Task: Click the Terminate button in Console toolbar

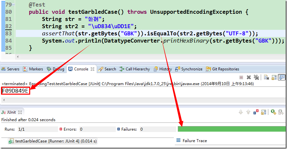Action: pyautogui.click(x=241, y=78)
